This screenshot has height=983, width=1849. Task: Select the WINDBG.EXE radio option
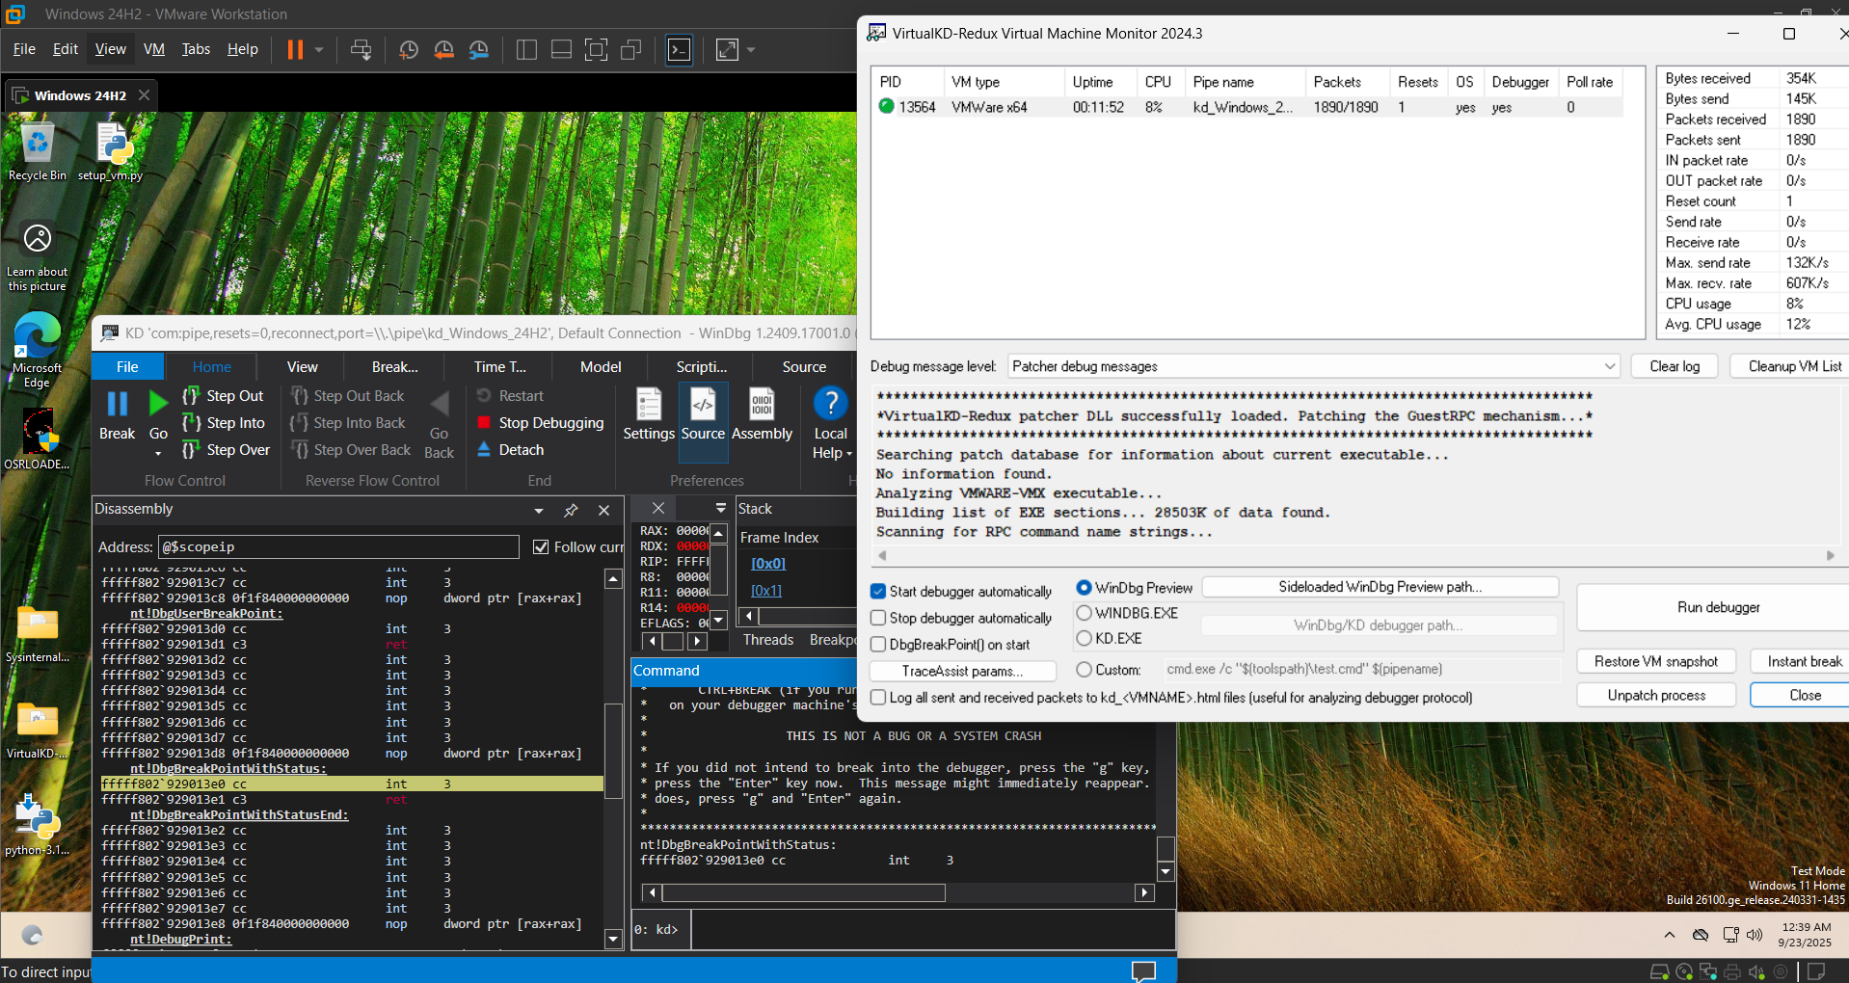point(1085,613)
